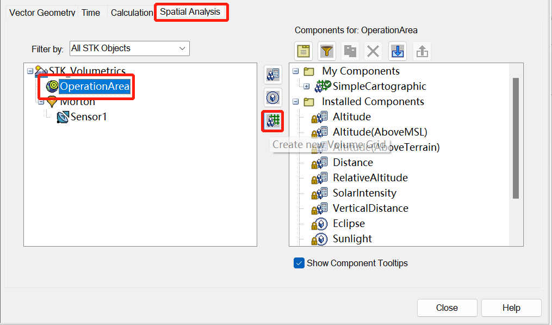
Task: Click the funnel filter components icon
Action: (x=326, y=51)
